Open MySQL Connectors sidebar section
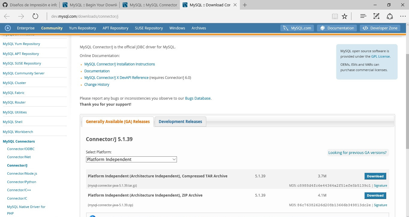Image resolution: width=409 pixels, height=217 pixels. coord(19,141)
